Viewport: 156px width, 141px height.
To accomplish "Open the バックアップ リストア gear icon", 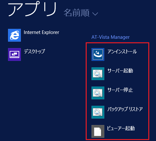I will click(x=98, y=112).
